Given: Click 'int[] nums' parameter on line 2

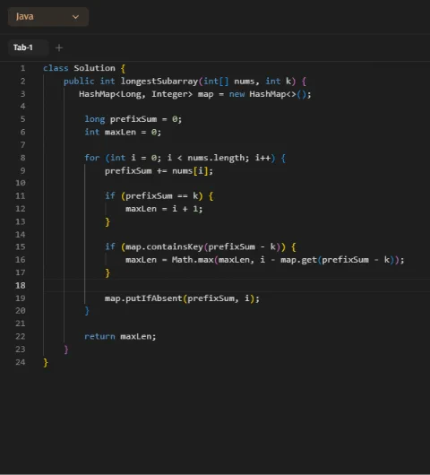Looking at the screenshot, I should 229,82.
